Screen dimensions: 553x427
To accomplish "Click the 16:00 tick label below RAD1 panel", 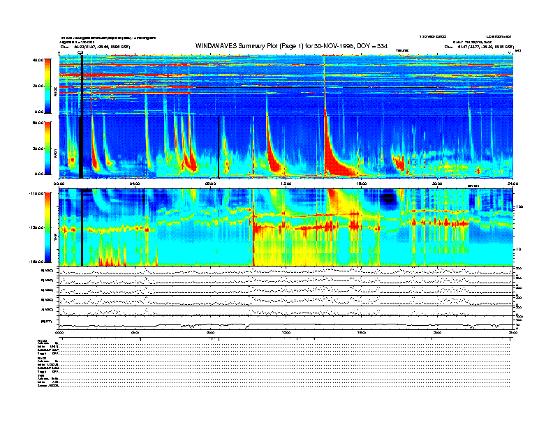I will 362,183.
